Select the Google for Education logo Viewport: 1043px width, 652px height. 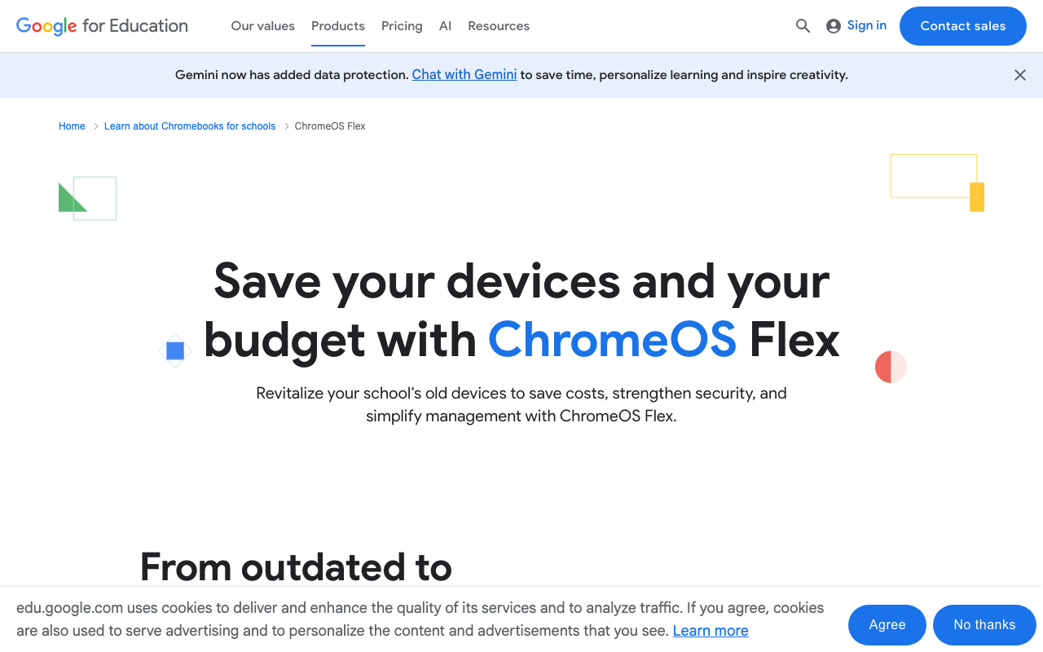pos(101,25)
